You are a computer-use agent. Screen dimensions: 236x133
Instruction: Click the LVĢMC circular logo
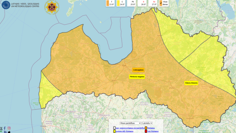[6, 5]
